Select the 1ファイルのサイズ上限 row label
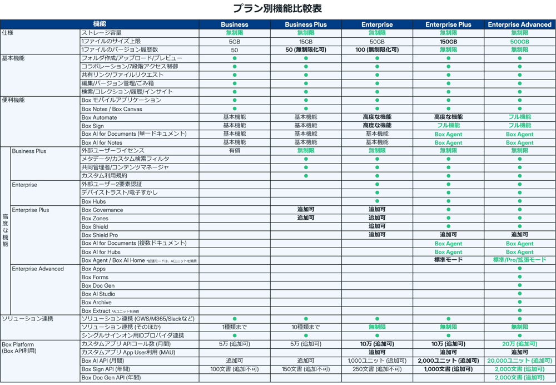This screenshot has height=385, width=556. pyautogui.click(x=111, y=41)
